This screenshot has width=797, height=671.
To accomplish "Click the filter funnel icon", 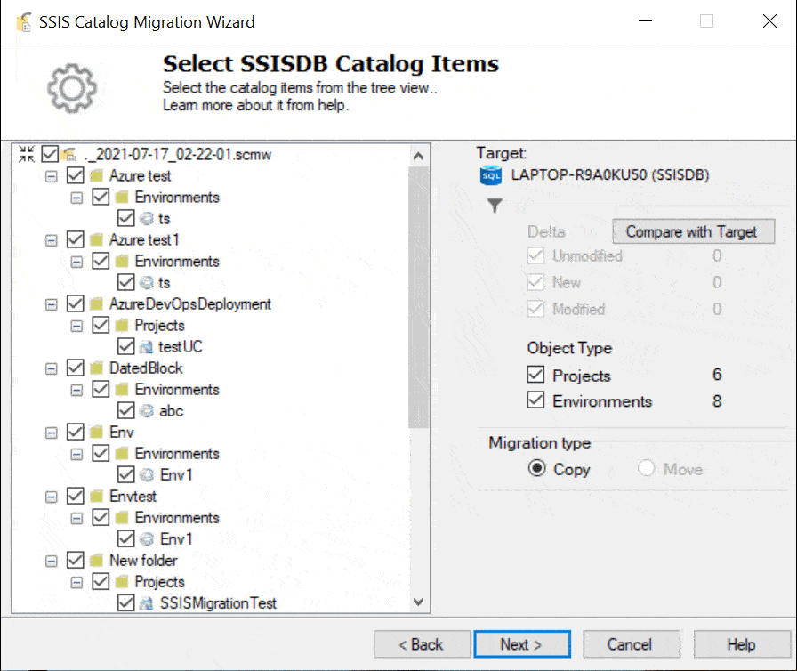I will tap(495, 206).
